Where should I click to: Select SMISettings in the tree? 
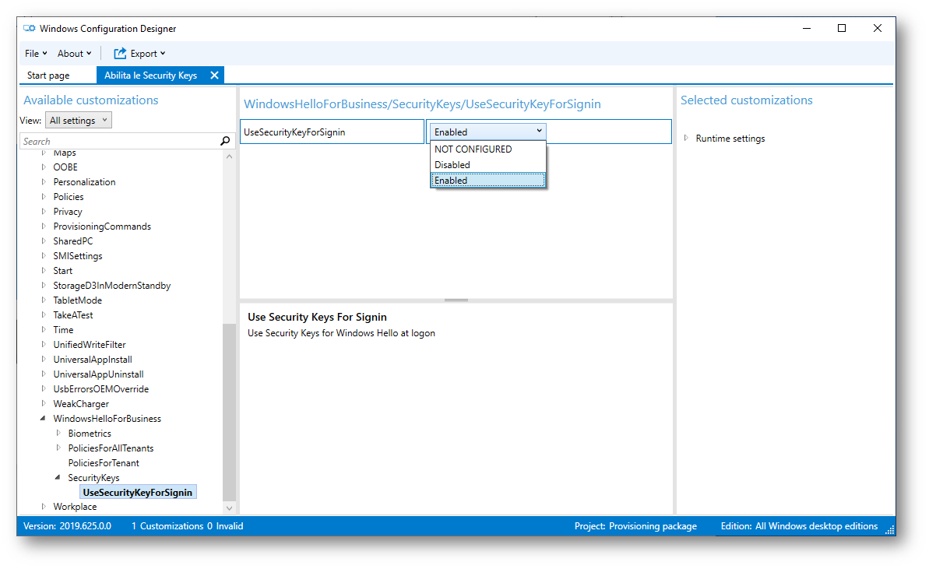coord(78,256)
